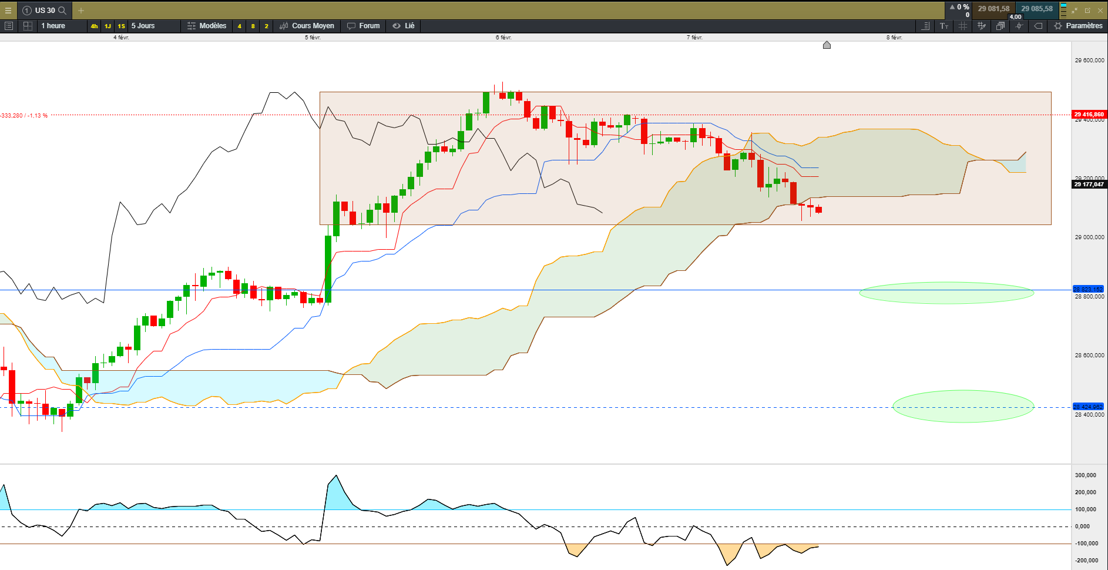Open Paramètres chart settings
The image size is (1108, 570).
click(x=1078, y=26)
